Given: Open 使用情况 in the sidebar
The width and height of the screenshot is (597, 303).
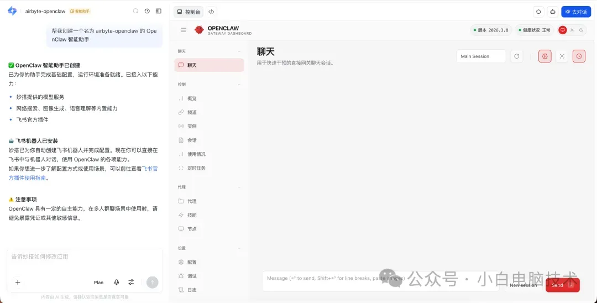Looking at the screenshot, I should (209, 154).
